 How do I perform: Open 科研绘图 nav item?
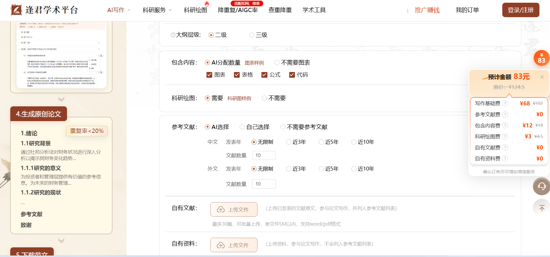(196, 10)
